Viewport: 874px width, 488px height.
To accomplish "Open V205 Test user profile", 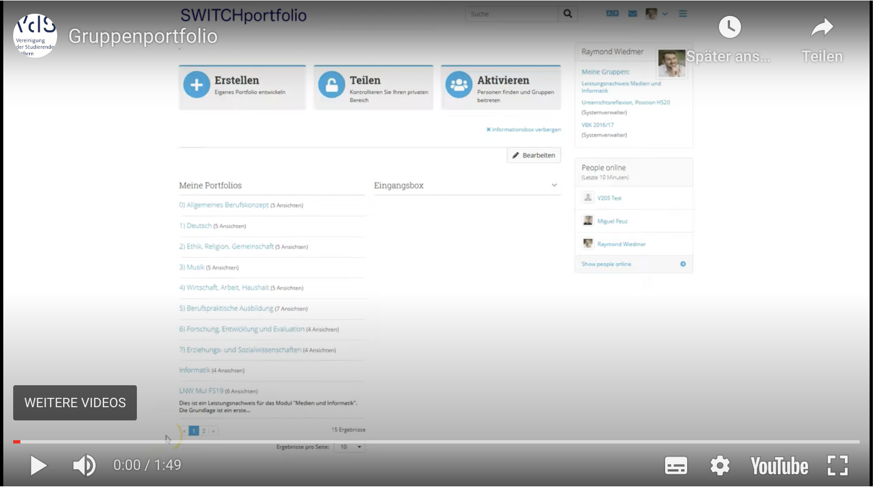I will [609, 198].
